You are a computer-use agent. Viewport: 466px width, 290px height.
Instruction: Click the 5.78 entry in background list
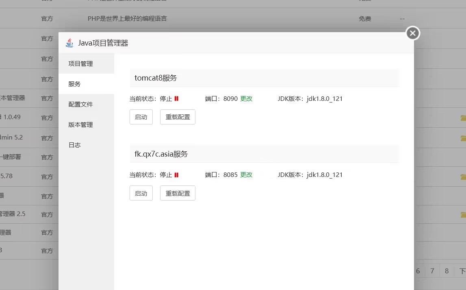click(x=6, y=176)
